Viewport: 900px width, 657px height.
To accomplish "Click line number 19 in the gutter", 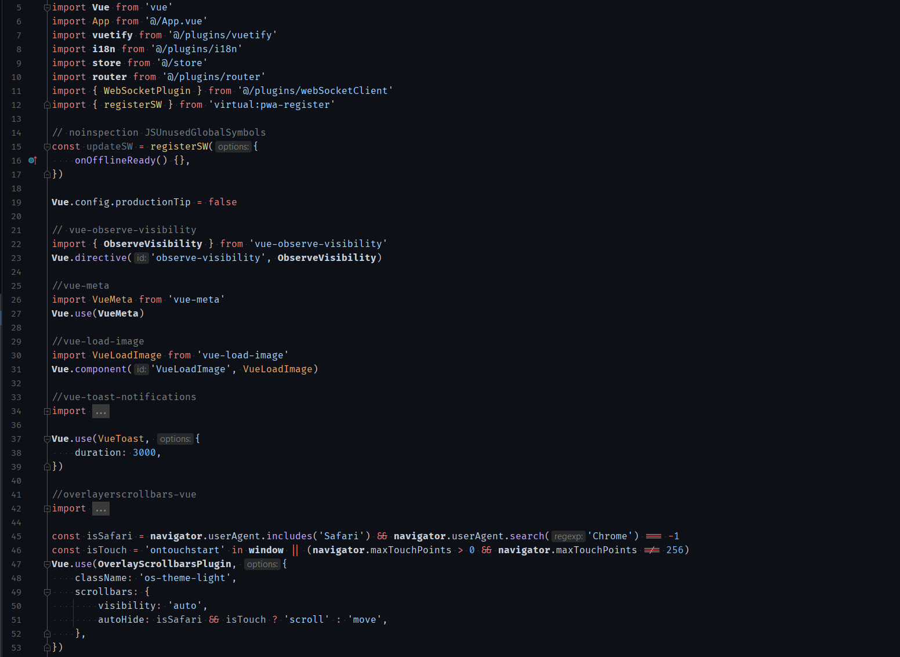I will 16,202.
